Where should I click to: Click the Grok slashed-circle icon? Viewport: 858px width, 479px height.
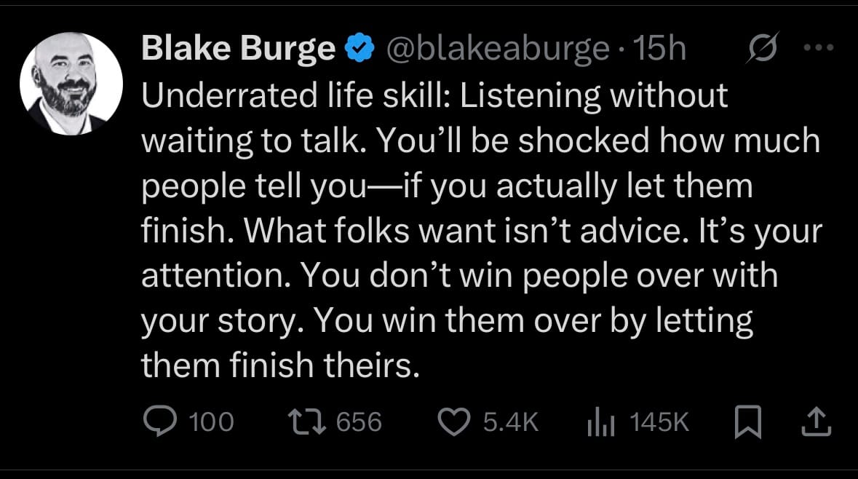(x=763, y=47)
